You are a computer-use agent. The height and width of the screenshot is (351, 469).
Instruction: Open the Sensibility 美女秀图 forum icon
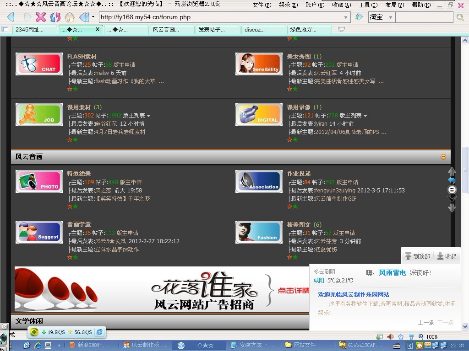point(259,64)
